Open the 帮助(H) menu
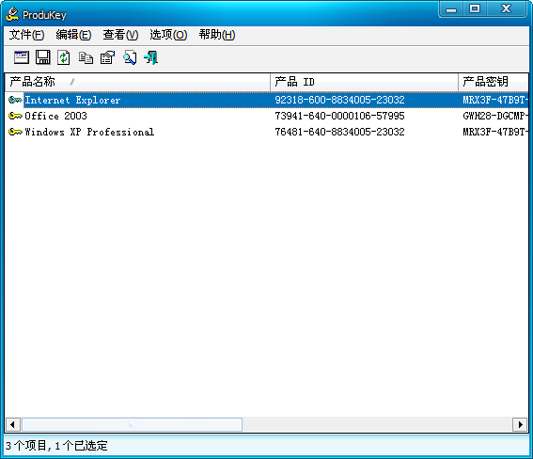This screenshot has height=459, width=533. (x=217, y=35)
